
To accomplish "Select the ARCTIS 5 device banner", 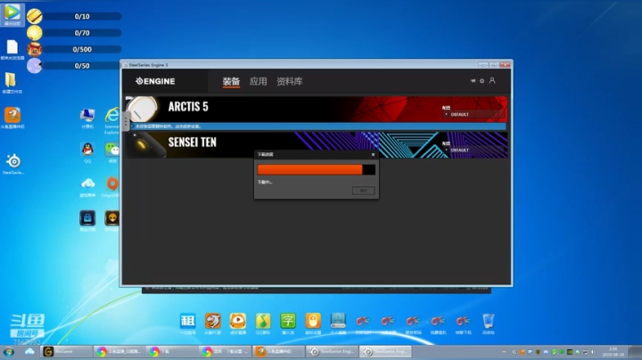I will [x=316, y=109].
